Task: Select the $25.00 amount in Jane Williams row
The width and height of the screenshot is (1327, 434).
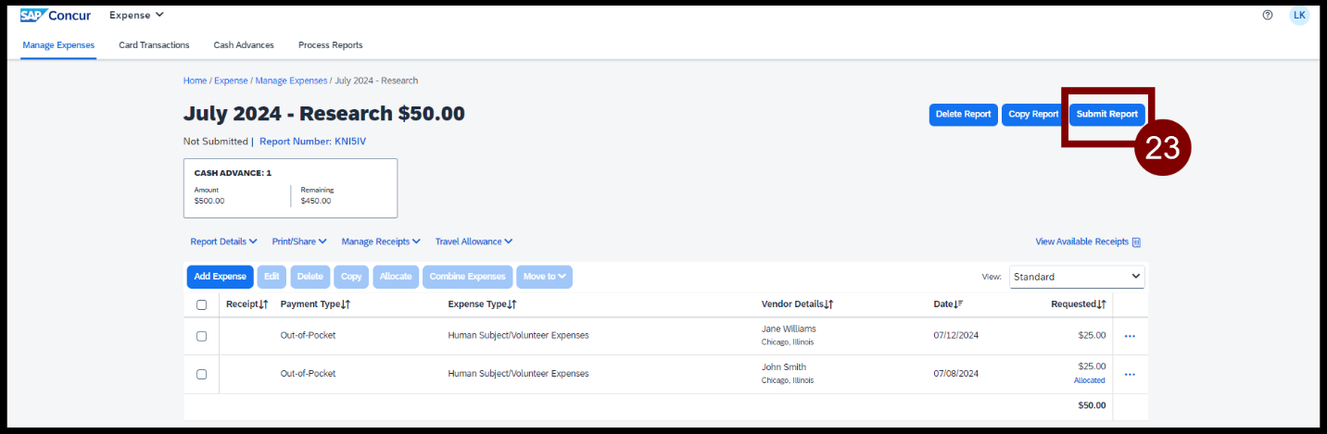Action: pos(1093,336)
